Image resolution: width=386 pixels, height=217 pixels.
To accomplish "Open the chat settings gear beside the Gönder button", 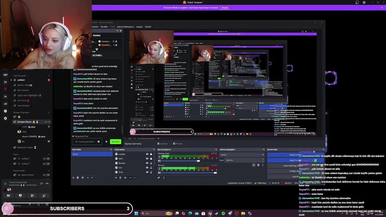I will (x=106, y=142).
